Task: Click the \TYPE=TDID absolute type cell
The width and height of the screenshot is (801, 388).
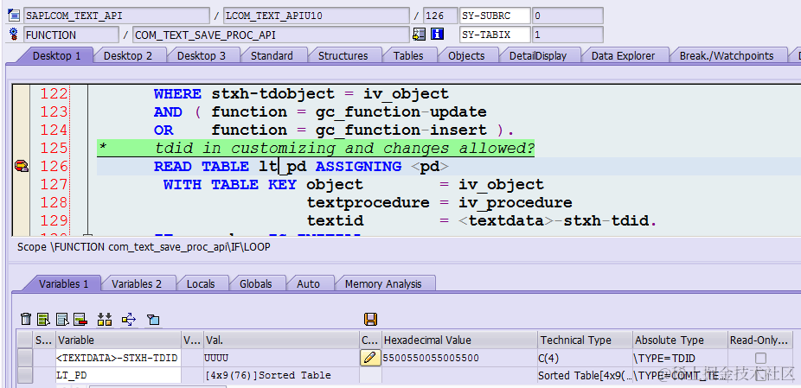Action: (680, 358)
